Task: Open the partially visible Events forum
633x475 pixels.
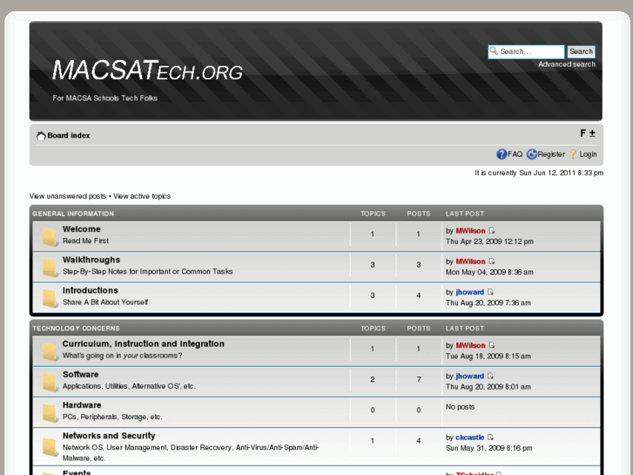Action: (77, 472)
